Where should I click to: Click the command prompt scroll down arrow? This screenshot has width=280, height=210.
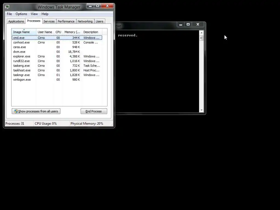(202, 110)
